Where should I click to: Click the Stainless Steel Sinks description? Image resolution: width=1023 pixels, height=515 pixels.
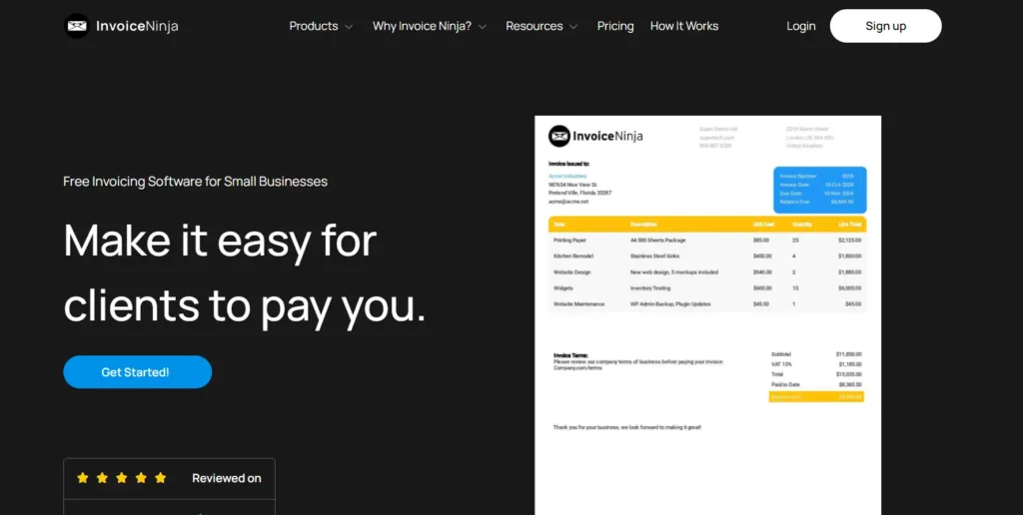(654, 257)
